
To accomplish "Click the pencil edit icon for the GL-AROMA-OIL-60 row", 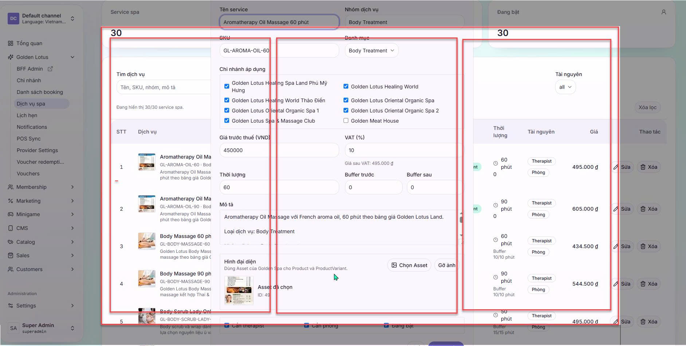I will (616, 167).
